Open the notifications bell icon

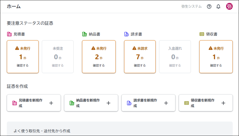click(x=219, y=7)
